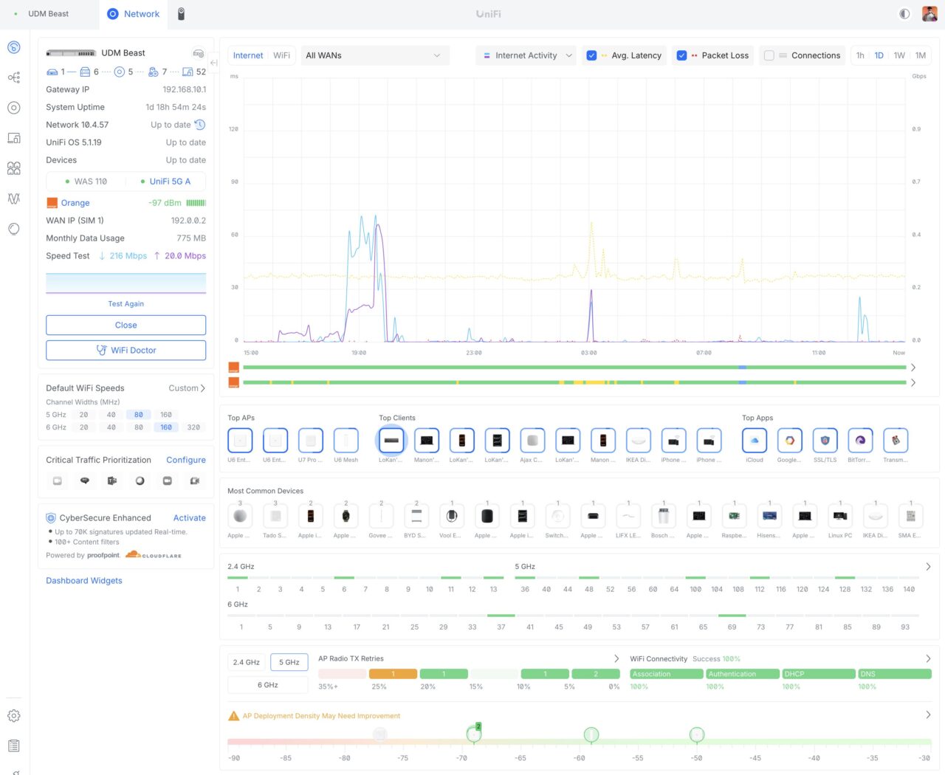Open the U6 Mesh access point icon
Viewport: 945px width, 775px height.
point(346,441)
